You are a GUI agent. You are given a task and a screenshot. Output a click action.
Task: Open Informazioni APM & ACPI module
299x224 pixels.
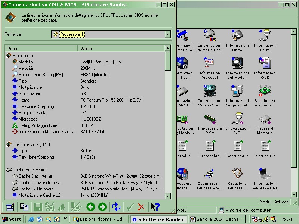pyautogui.click(x=265, y=178)
